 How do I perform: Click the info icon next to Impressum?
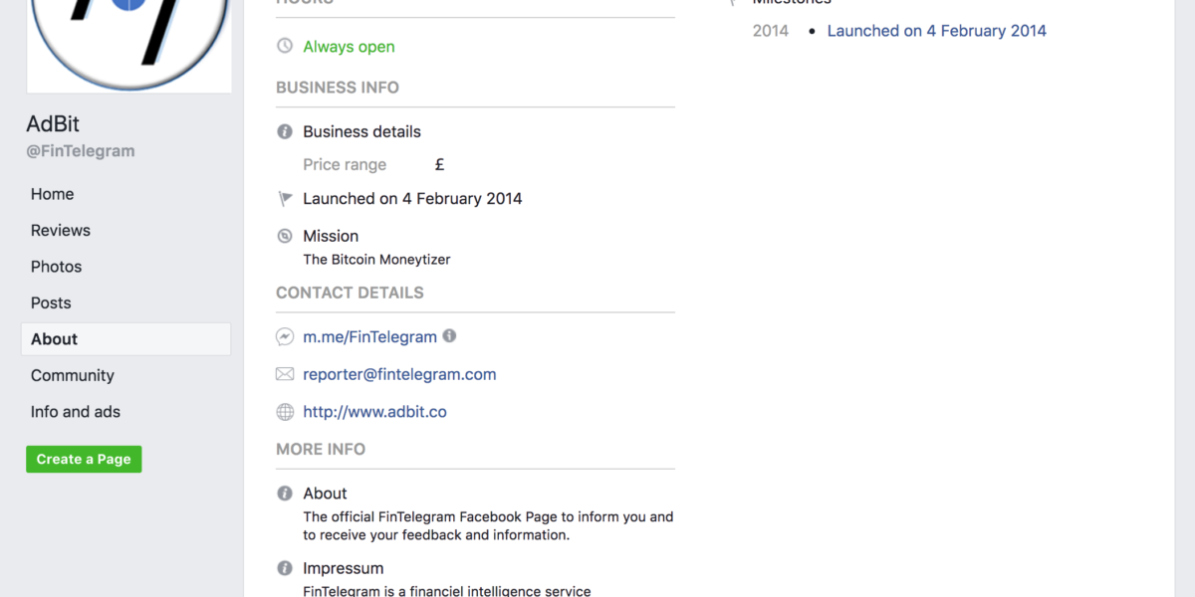point(285,569)
